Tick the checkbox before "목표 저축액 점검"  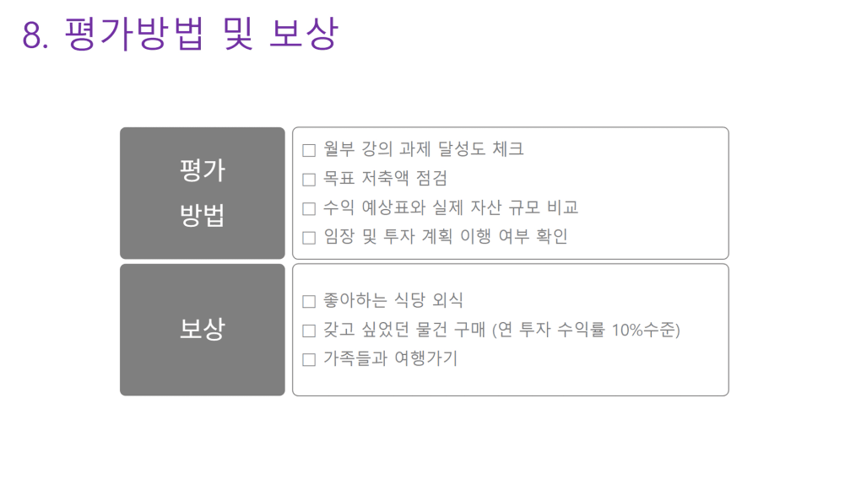309,180
